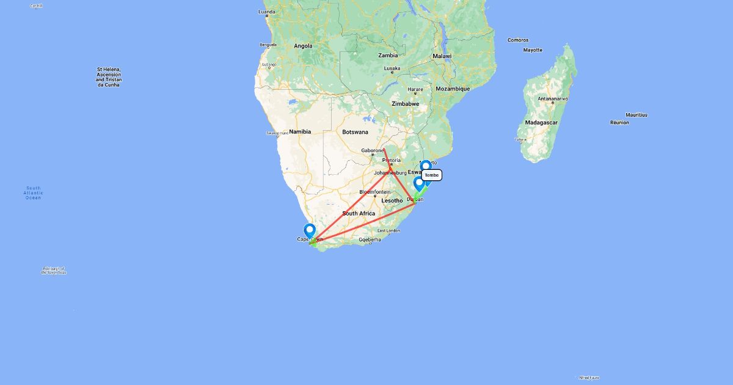Screen dimensions: 733x385
Task: Click the Gaborone city label
Action: click(372, 150)
